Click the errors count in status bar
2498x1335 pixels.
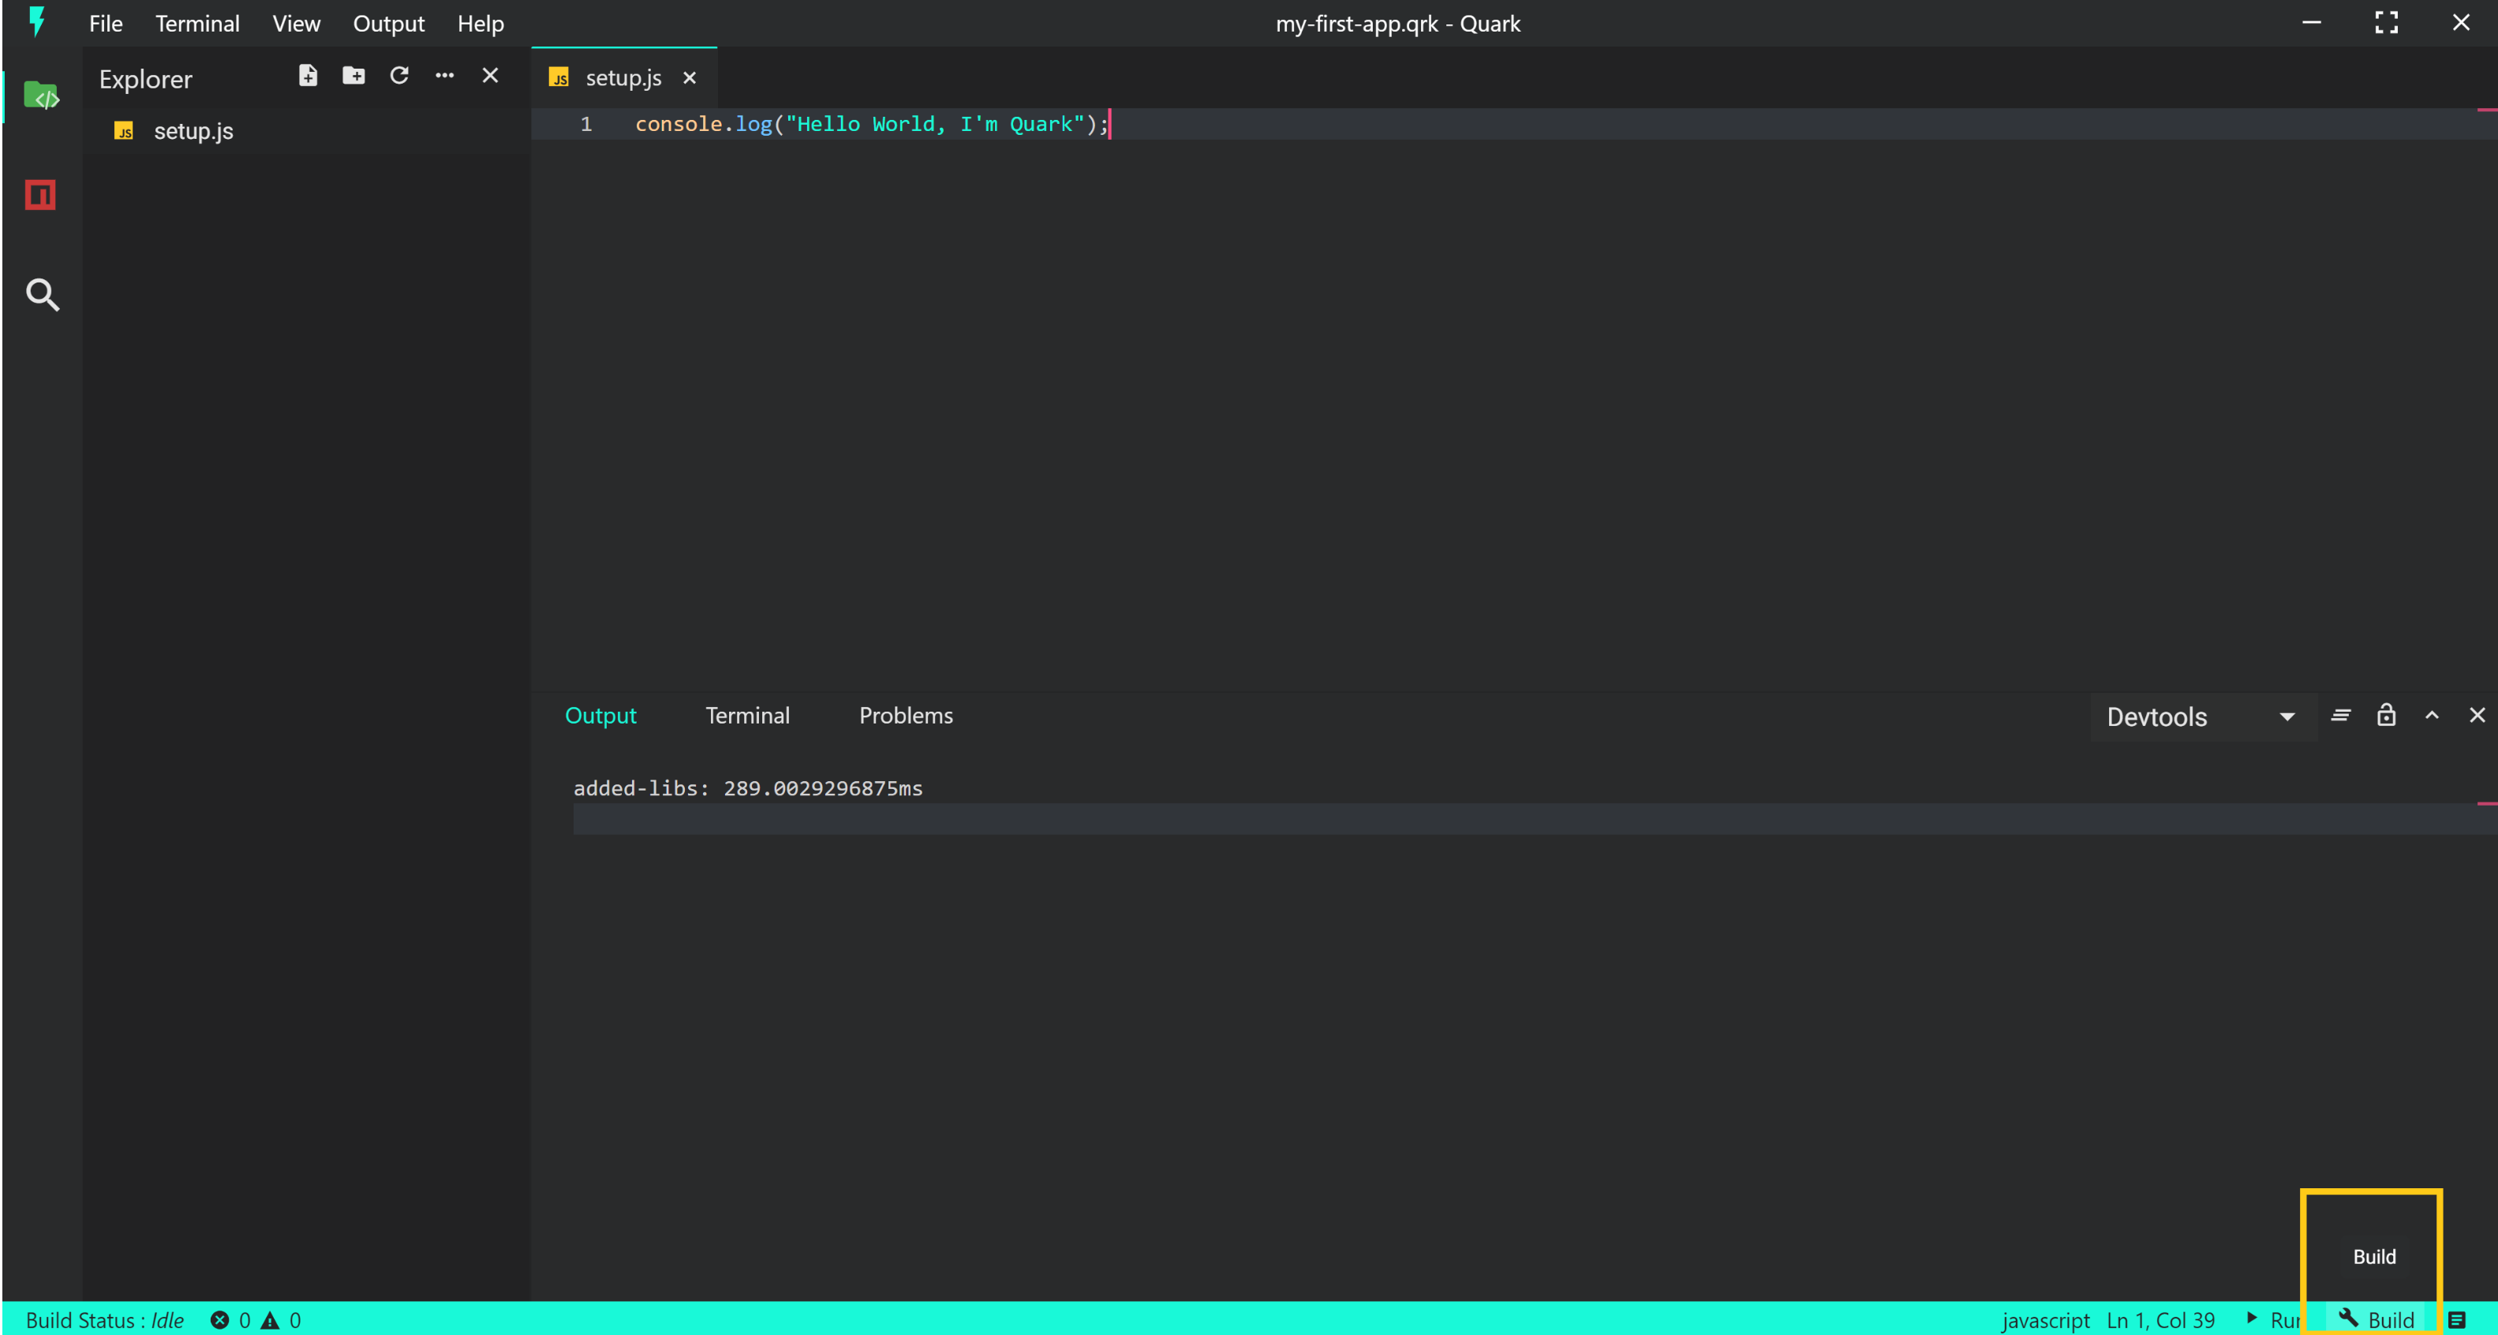tap(231, 1319)
